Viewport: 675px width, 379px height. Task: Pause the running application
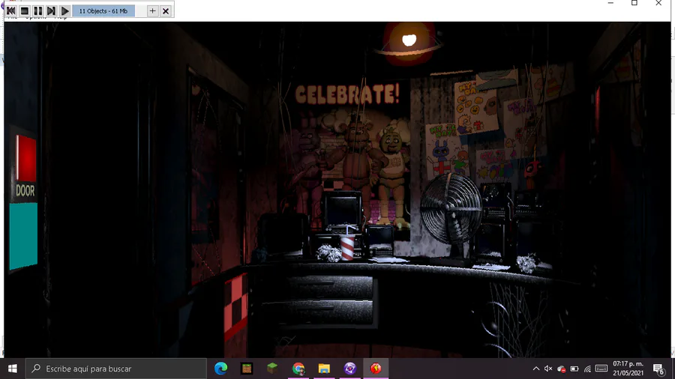point(38,10)
